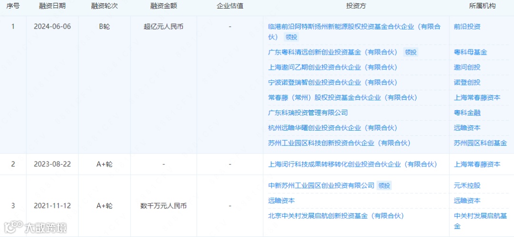Click the 序号 column header
Screen dimensions: 514x237
click(13, 6)
